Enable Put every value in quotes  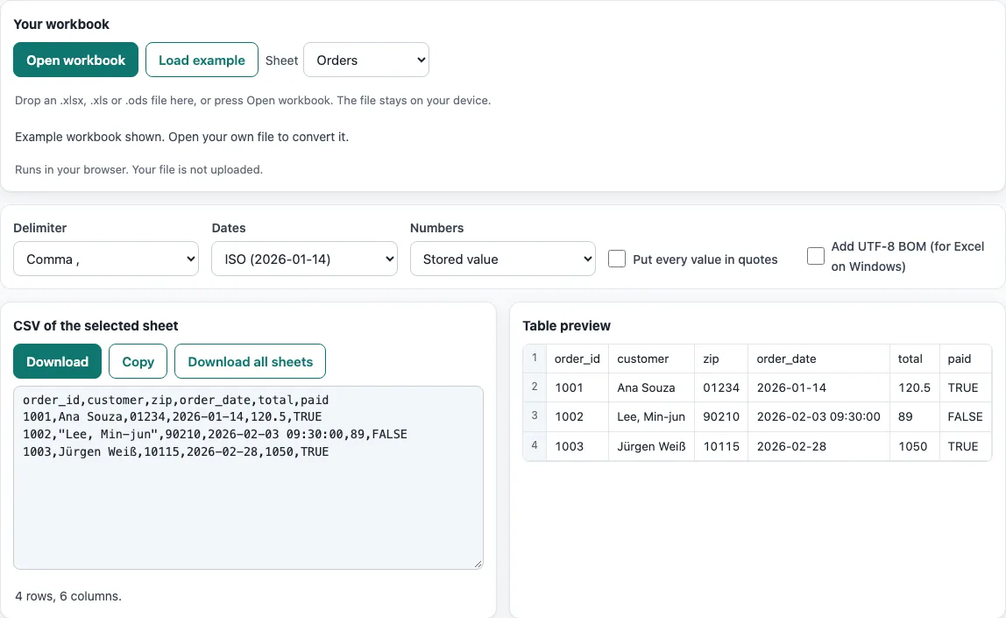coord(617,259)
